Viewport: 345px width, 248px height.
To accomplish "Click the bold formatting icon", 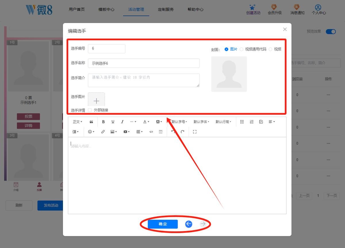I will point(103,122).
